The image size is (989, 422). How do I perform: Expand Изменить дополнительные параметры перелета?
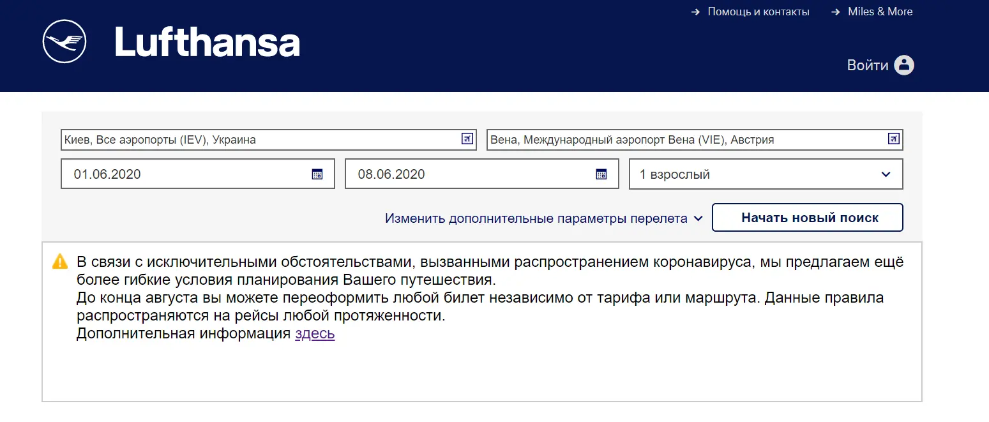click(540, 218)
